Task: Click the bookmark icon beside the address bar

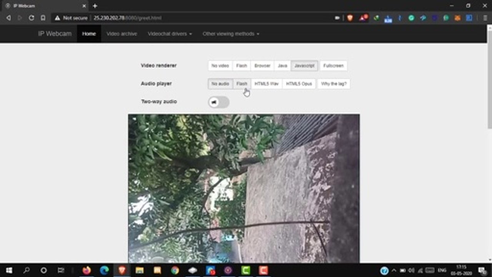Action: pyautogui.click(x=43, y=18)
